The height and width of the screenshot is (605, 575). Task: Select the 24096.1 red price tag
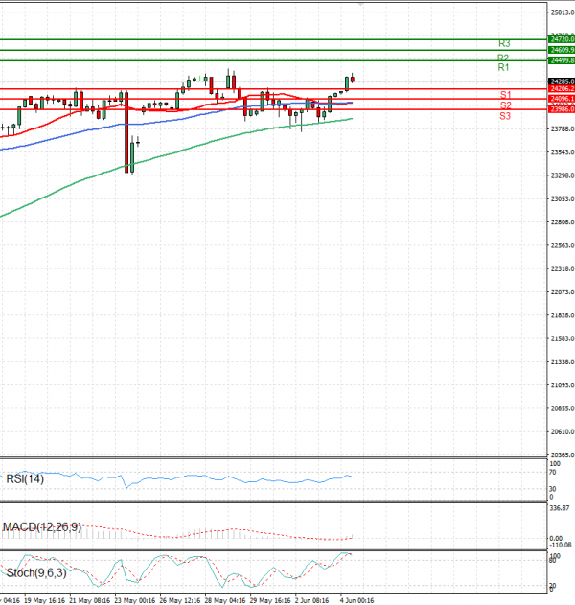click(562, 99)
